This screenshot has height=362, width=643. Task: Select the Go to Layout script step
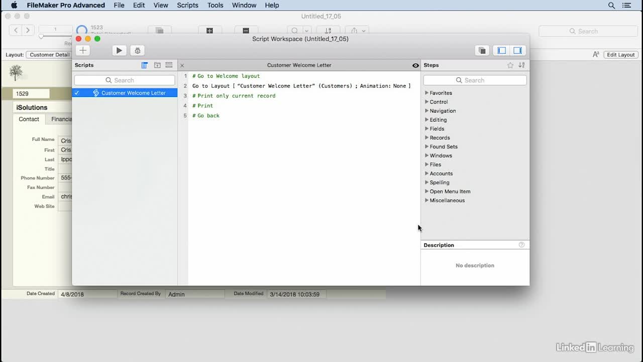pyautogui.click(x=301, y=86)
